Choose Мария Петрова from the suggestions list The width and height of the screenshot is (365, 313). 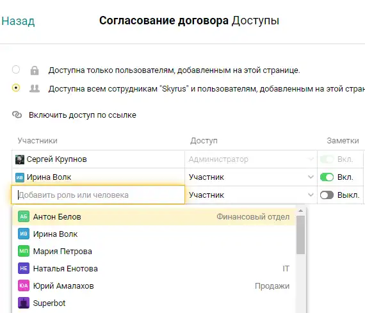(x=154, y=252)
